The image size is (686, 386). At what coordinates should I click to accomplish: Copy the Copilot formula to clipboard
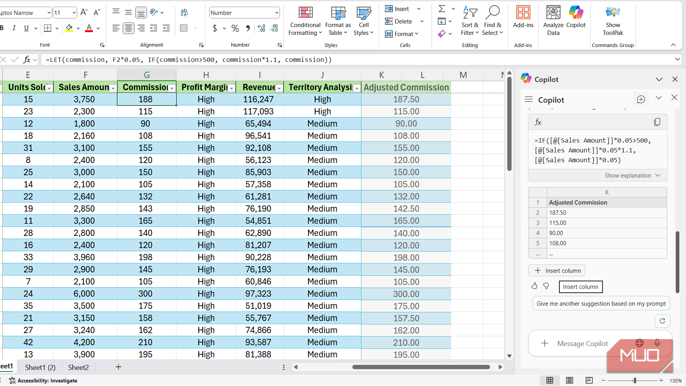coord(657,122)
